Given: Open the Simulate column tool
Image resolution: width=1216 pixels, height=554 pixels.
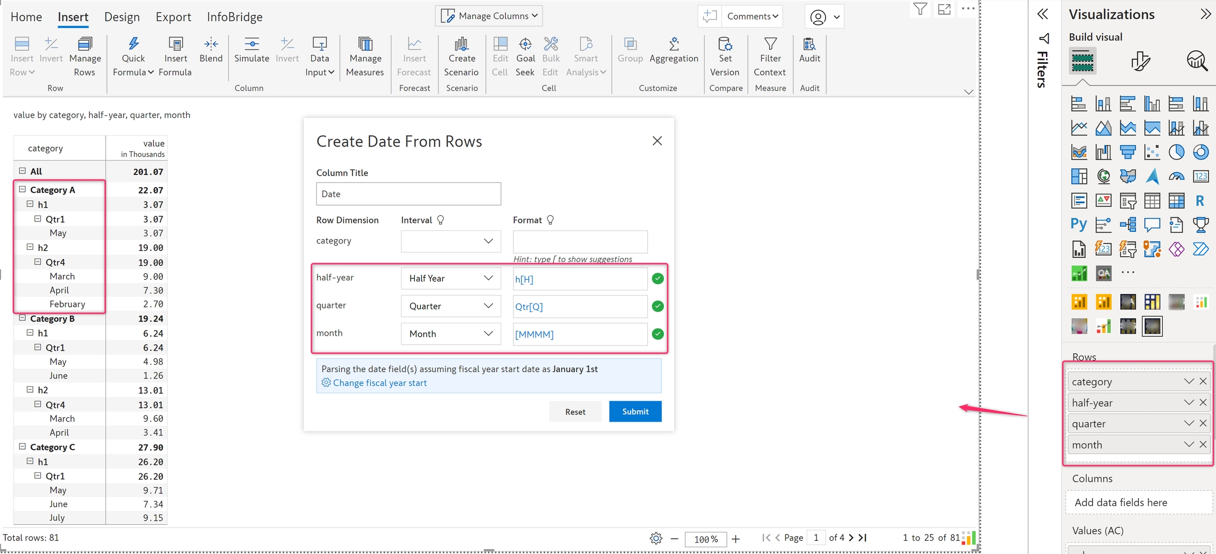Looking at the screenshot, I should click(x=252, y=44).
